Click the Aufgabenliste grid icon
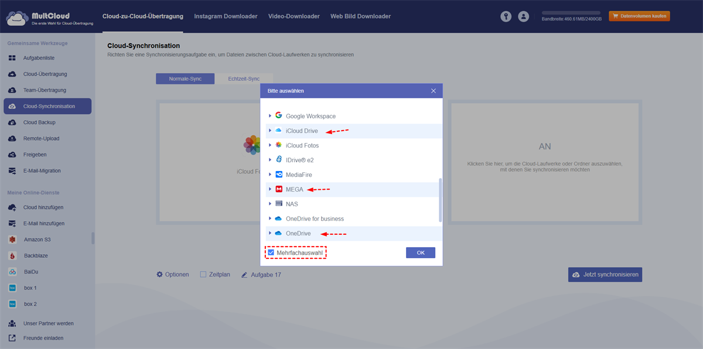The height and width of the screenshot is (349, 703). coord(12,58)
